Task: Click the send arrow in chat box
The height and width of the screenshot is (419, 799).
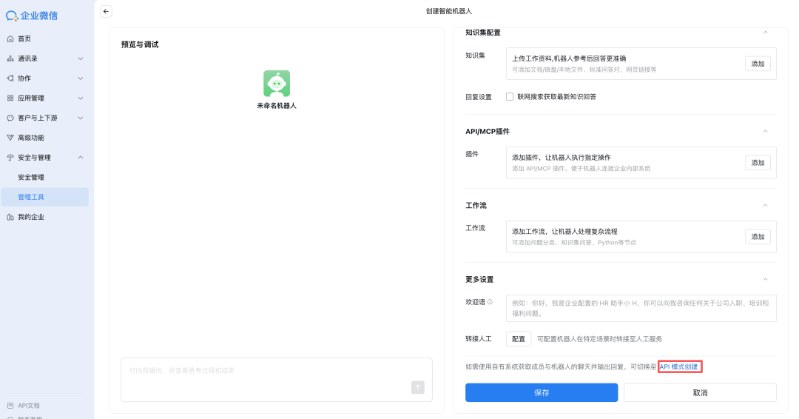Action: click(x=418, y=387)
